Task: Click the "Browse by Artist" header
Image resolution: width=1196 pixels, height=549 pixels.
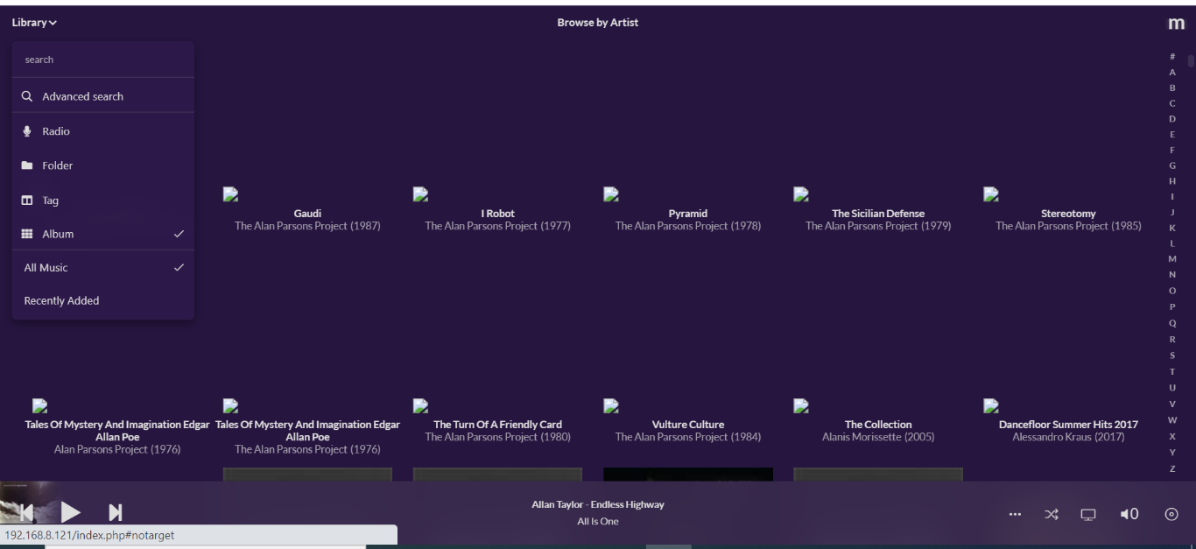Action: 598,23
